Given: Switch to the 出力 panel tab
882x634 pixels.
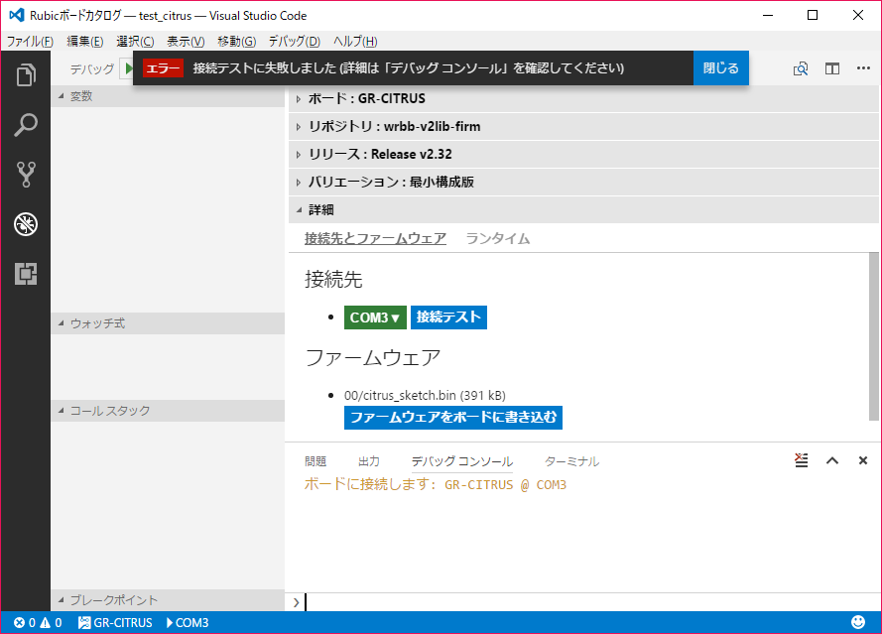Looking at the screenshot, I should click(369, 461).
